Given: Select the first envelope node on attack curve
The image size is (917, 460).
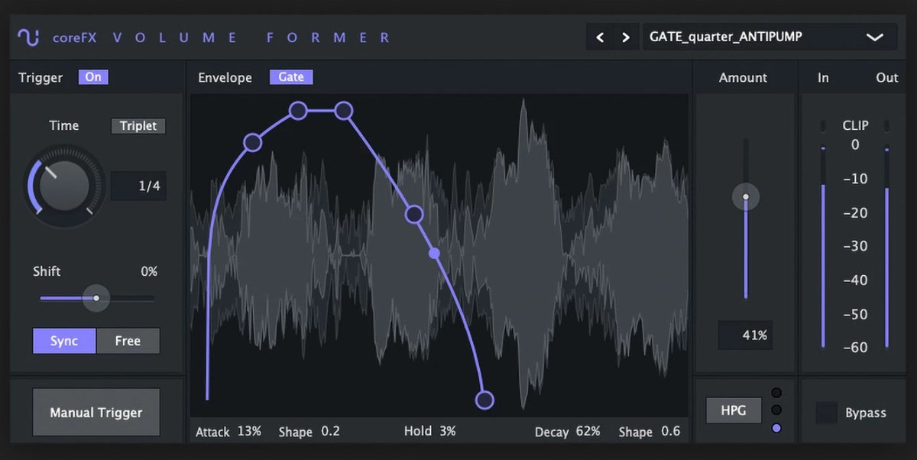Looking at the screenshot, I should tap(252, 142).
